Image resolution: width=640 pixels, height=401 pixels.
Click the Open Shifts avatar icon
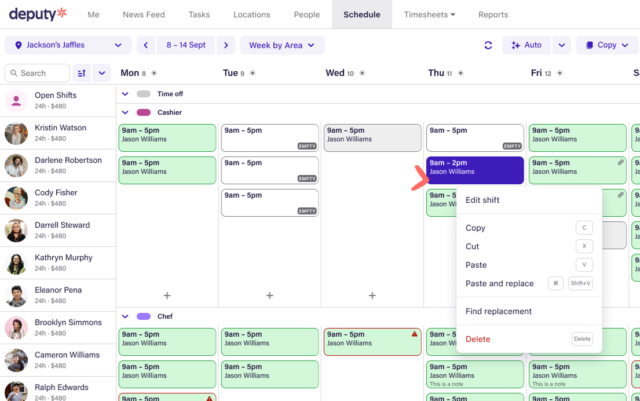click(x=16, y=101)
